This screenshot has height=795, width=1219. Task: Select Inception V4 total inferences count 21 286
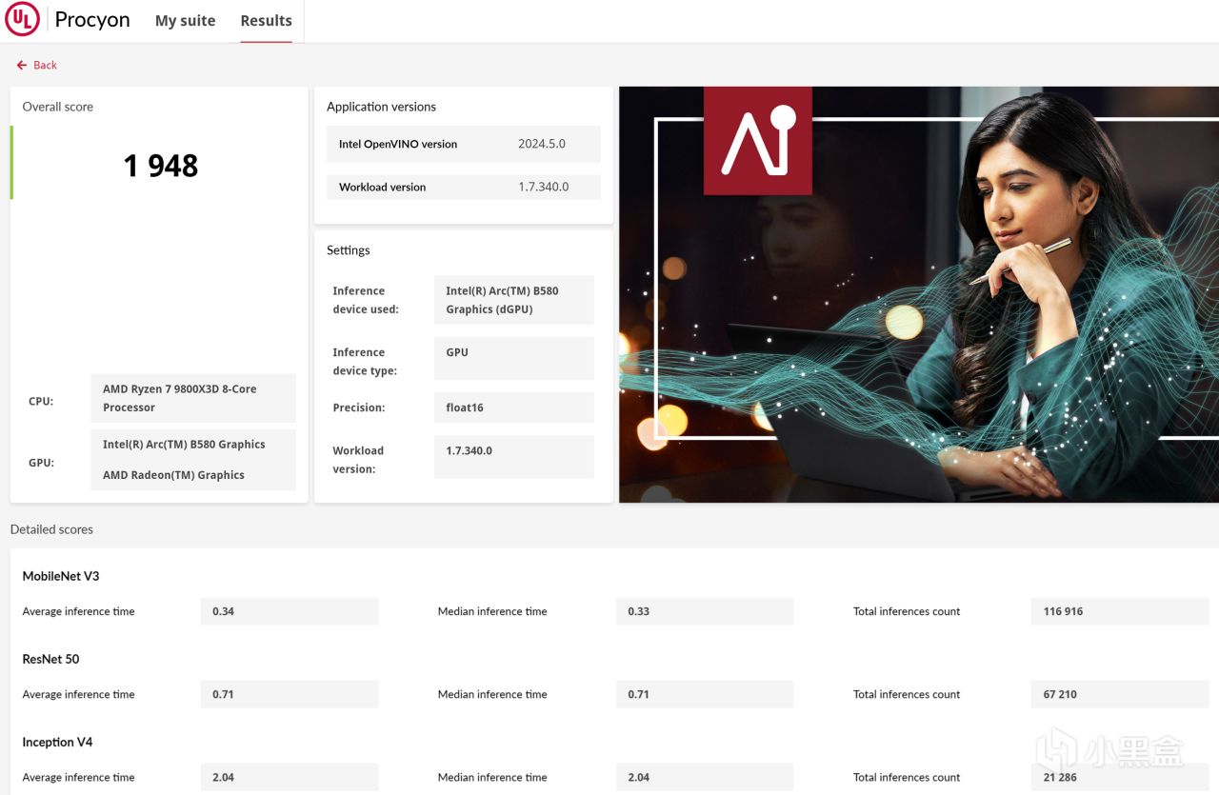pos(1119,777)
